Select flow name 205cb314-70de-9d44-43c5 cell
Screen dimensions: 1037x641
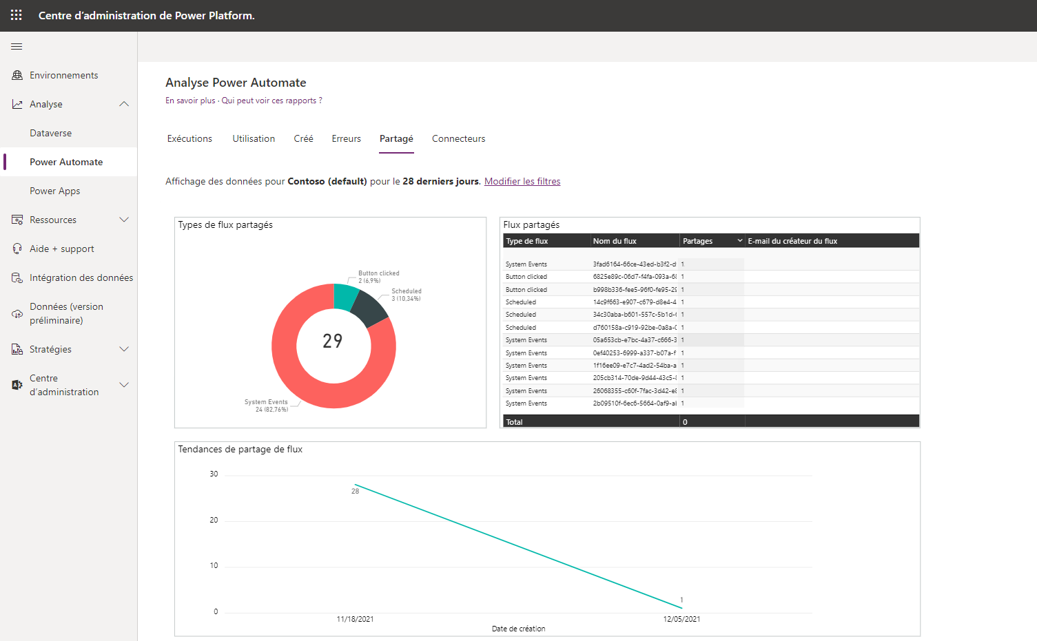coord(635,378)
